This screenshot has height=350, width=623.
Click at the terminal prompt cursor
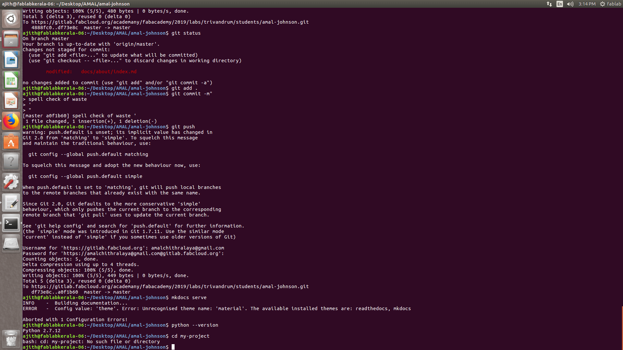[x=173, y=347]
